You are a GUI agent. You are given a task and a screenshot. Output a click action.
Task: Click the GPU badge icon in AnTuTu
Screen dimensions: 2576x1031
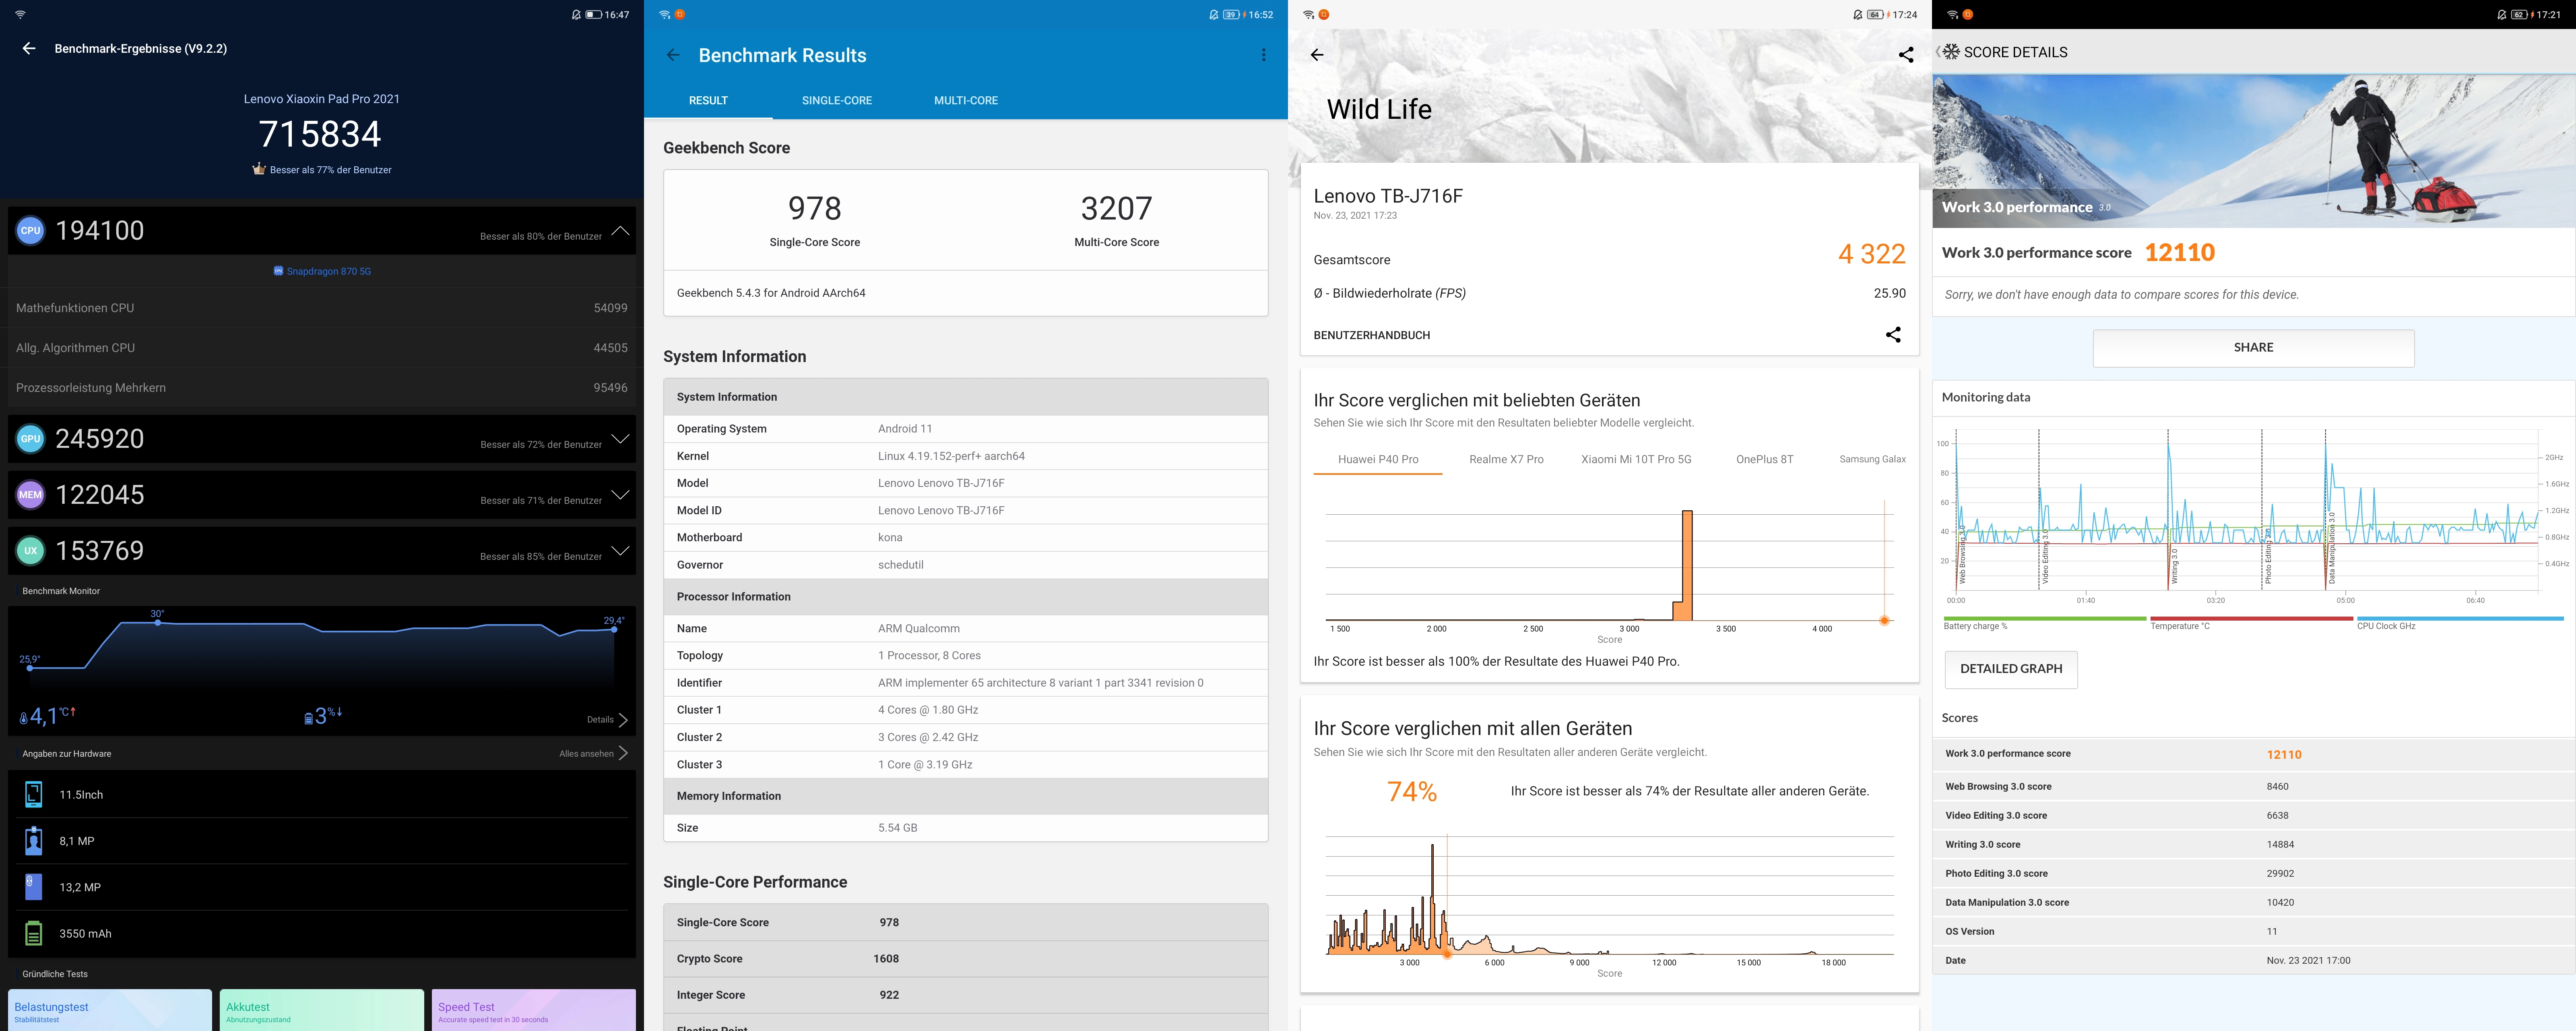tap(31, 439)
